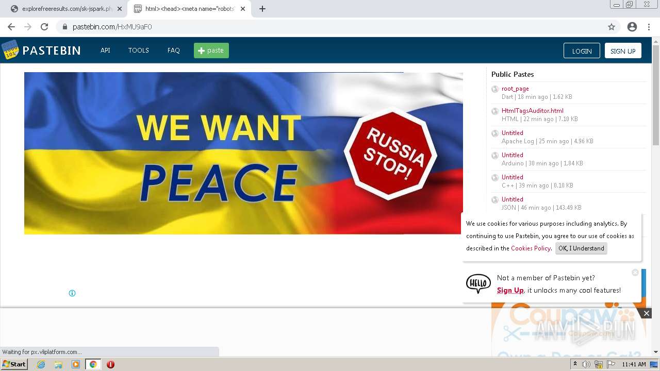Bookmark this page with the star icon
This screenshot has width=660, height=371.
(x=612, y=27)
